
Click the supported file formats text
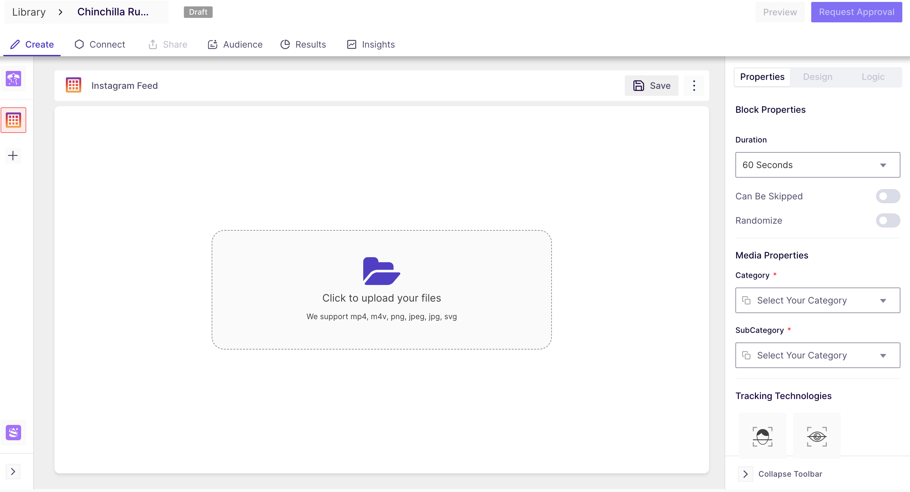pos(381,317)
